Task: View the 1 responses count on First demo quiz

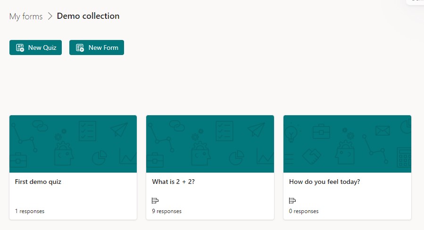Action: pos(30,211)
